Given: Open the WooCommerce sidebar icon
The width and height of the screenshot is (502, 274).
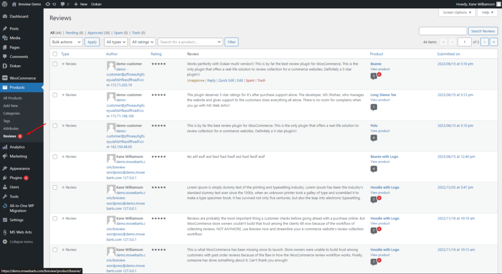Looking at the screenshot, I should pos(5,78).
